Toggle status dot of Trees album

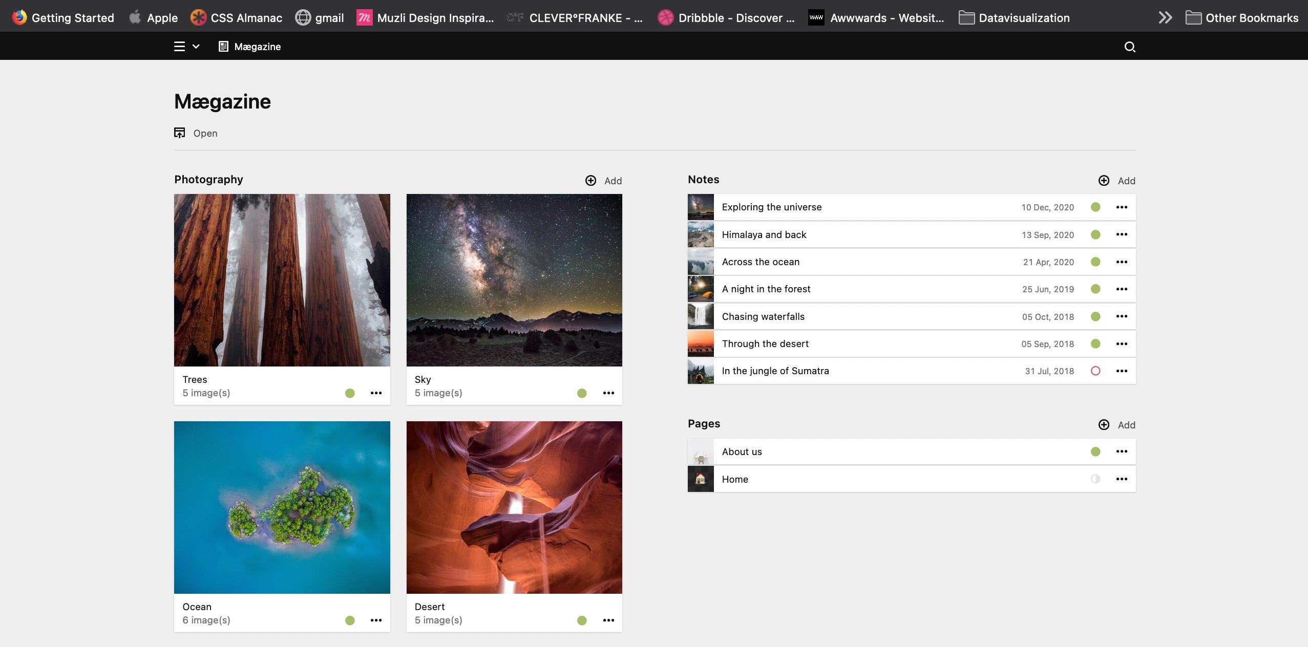point(350,393)
